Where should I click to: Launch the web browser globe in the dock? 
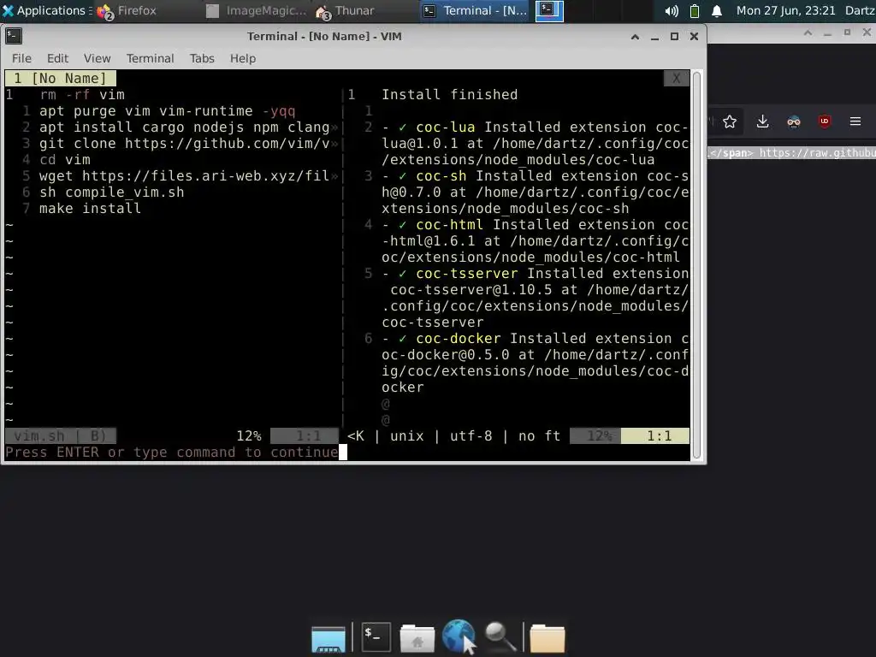tap(459, 636)
